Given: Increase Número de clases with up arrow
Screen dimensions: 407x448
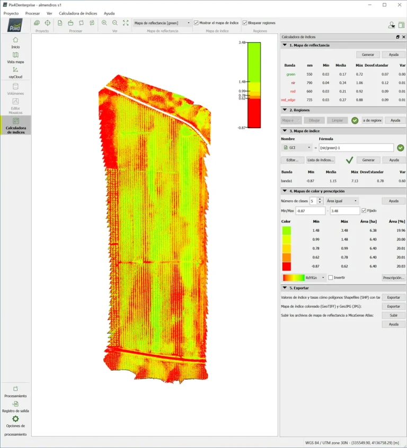Looking at the screenshot, I should (x=320, y=199).
